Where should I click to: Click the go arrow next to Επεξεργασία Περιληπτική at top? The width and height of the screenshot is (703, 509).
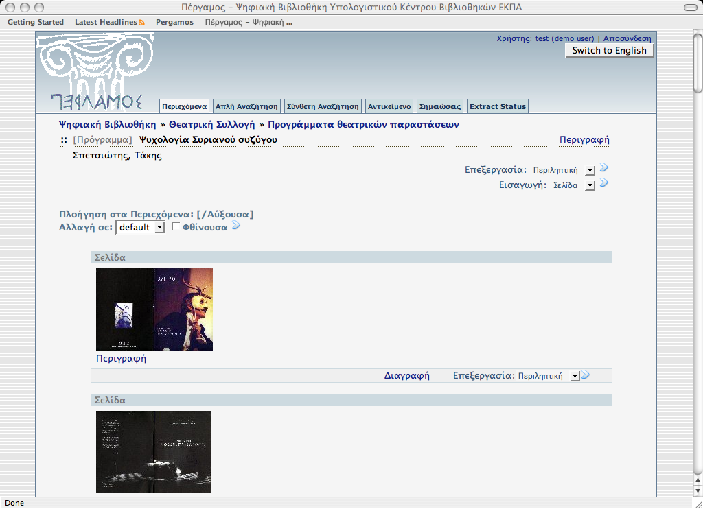[x=604, y=167]
